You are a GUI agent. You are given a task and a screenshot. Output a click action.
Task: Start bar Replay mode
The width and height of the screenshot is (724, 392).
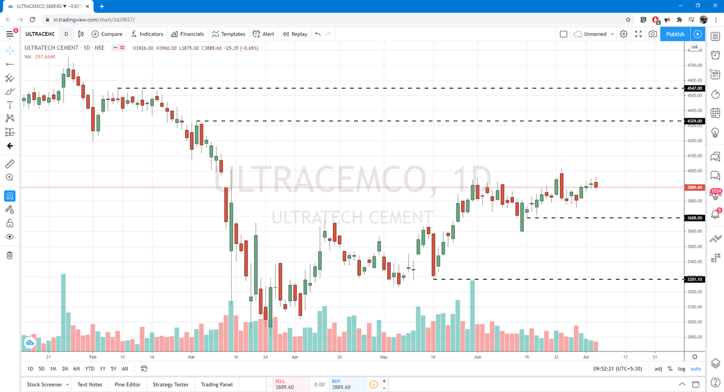295,34
